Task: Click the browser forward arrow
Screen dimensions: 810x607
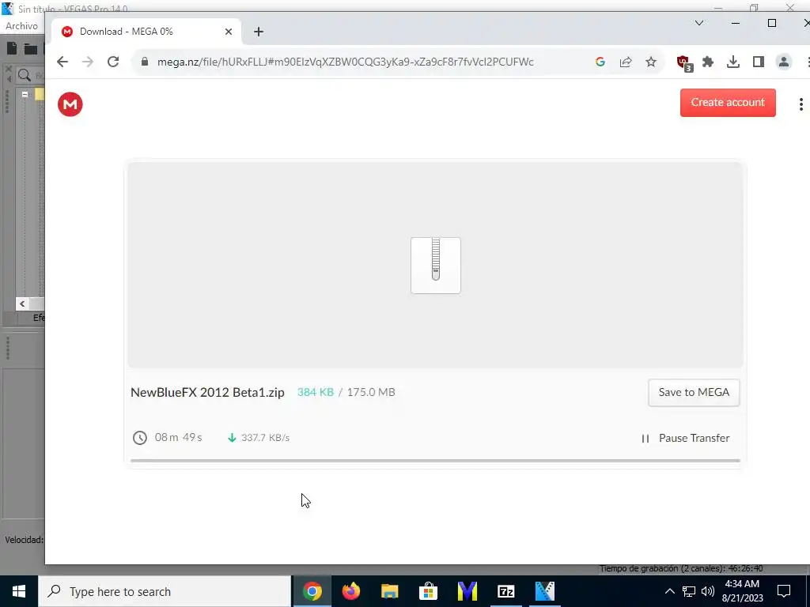Action: point(88,62)
